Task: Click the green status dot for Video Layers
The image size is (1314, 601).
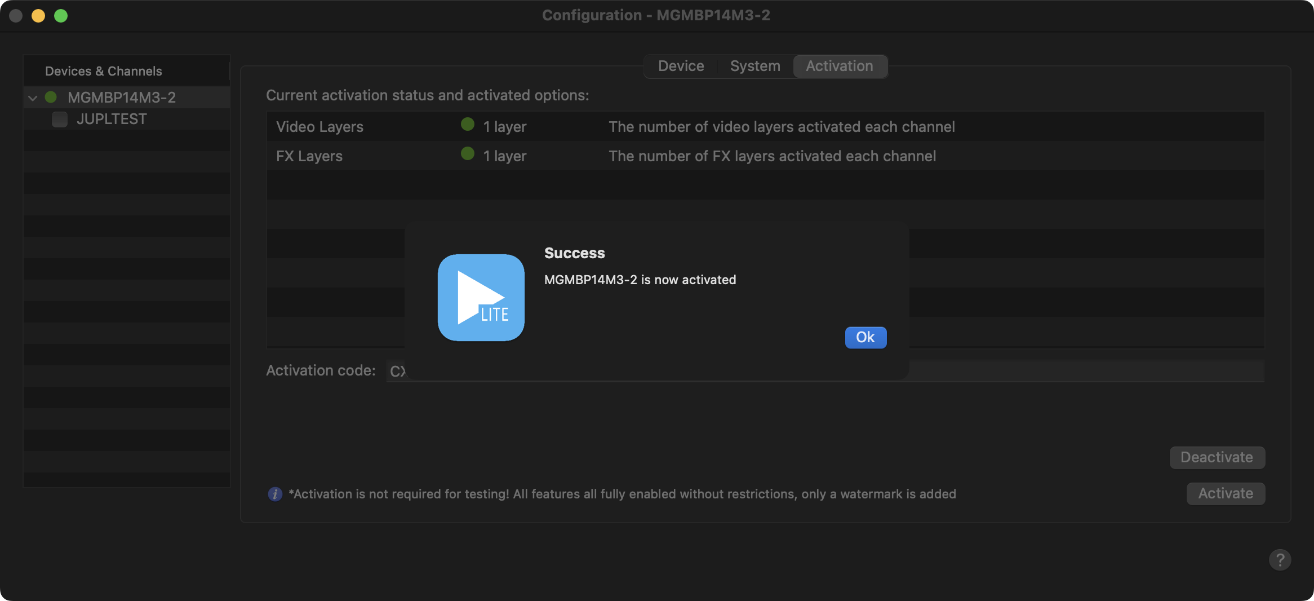Action: (467, 125)
